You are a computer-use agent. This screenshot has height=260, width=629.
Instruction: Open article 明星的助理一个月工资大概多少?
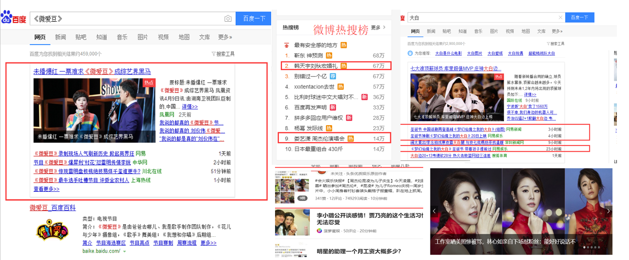pyautogui.click(x=359, y=251)
